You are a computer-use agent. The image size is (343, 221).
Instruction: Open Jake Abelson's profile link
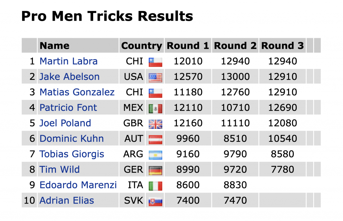coord(69,77)
